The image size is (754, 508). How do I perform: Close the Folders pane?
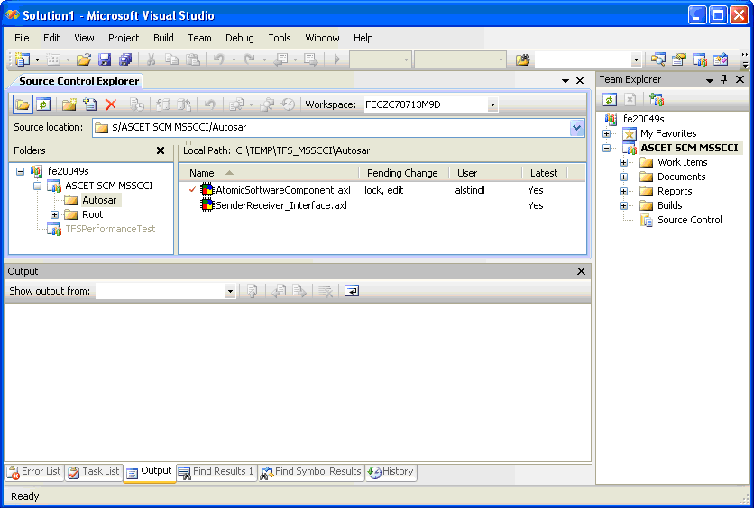click(161, 150)
